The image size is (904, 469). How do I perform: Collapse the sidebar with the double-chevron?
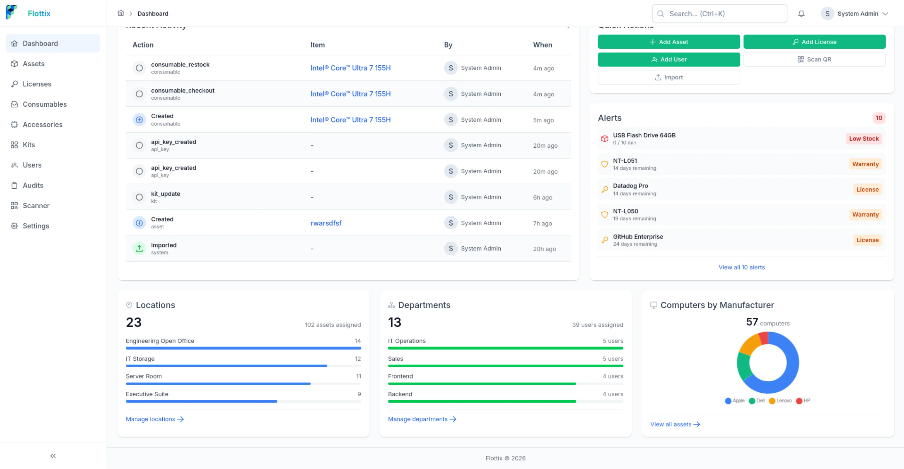tap(53, 455)
